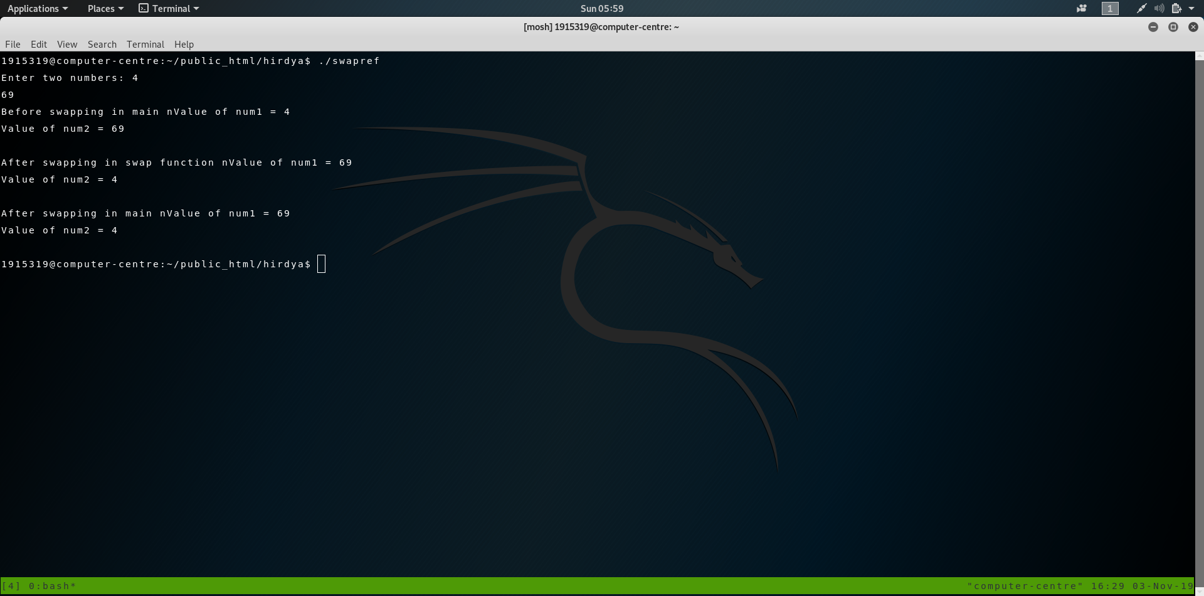The image size is (1204, 596).
Task: Open the Edit menu
Action: [x=39, y=44]
